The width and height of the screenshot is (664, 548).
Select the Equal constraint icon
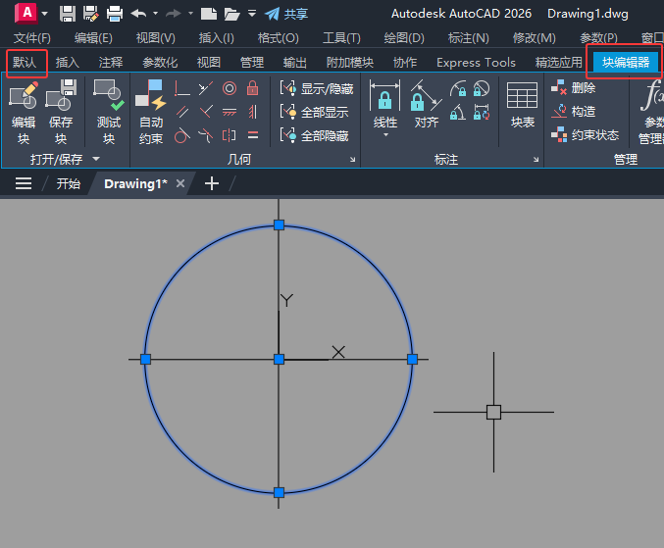point(253,136)
